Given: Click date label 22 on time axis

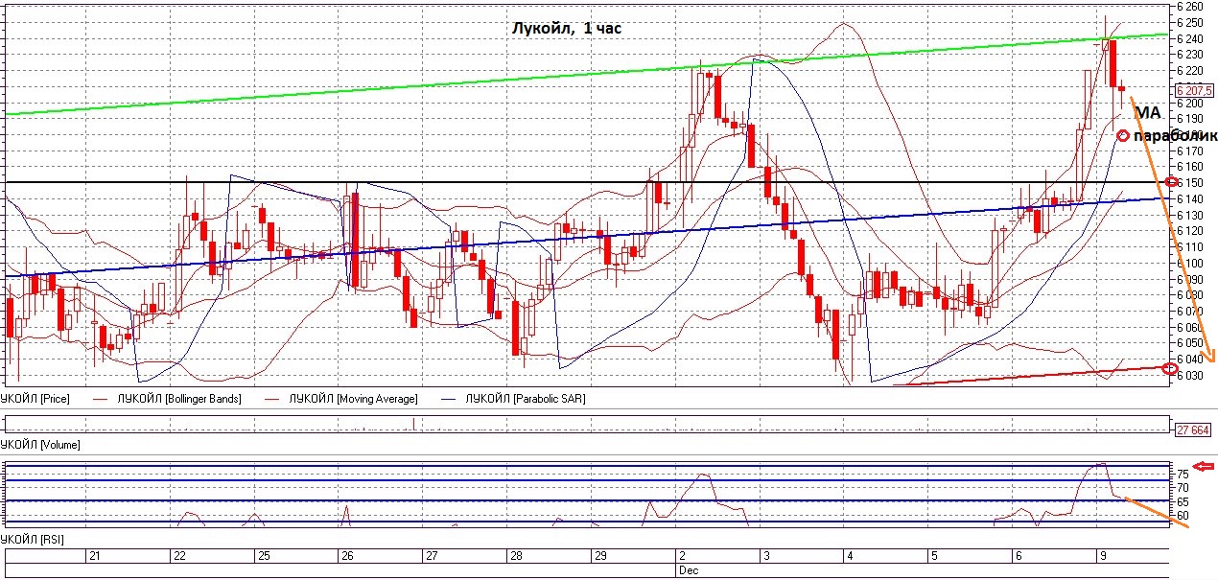Looking at the screenshot, I should point(179,555).
